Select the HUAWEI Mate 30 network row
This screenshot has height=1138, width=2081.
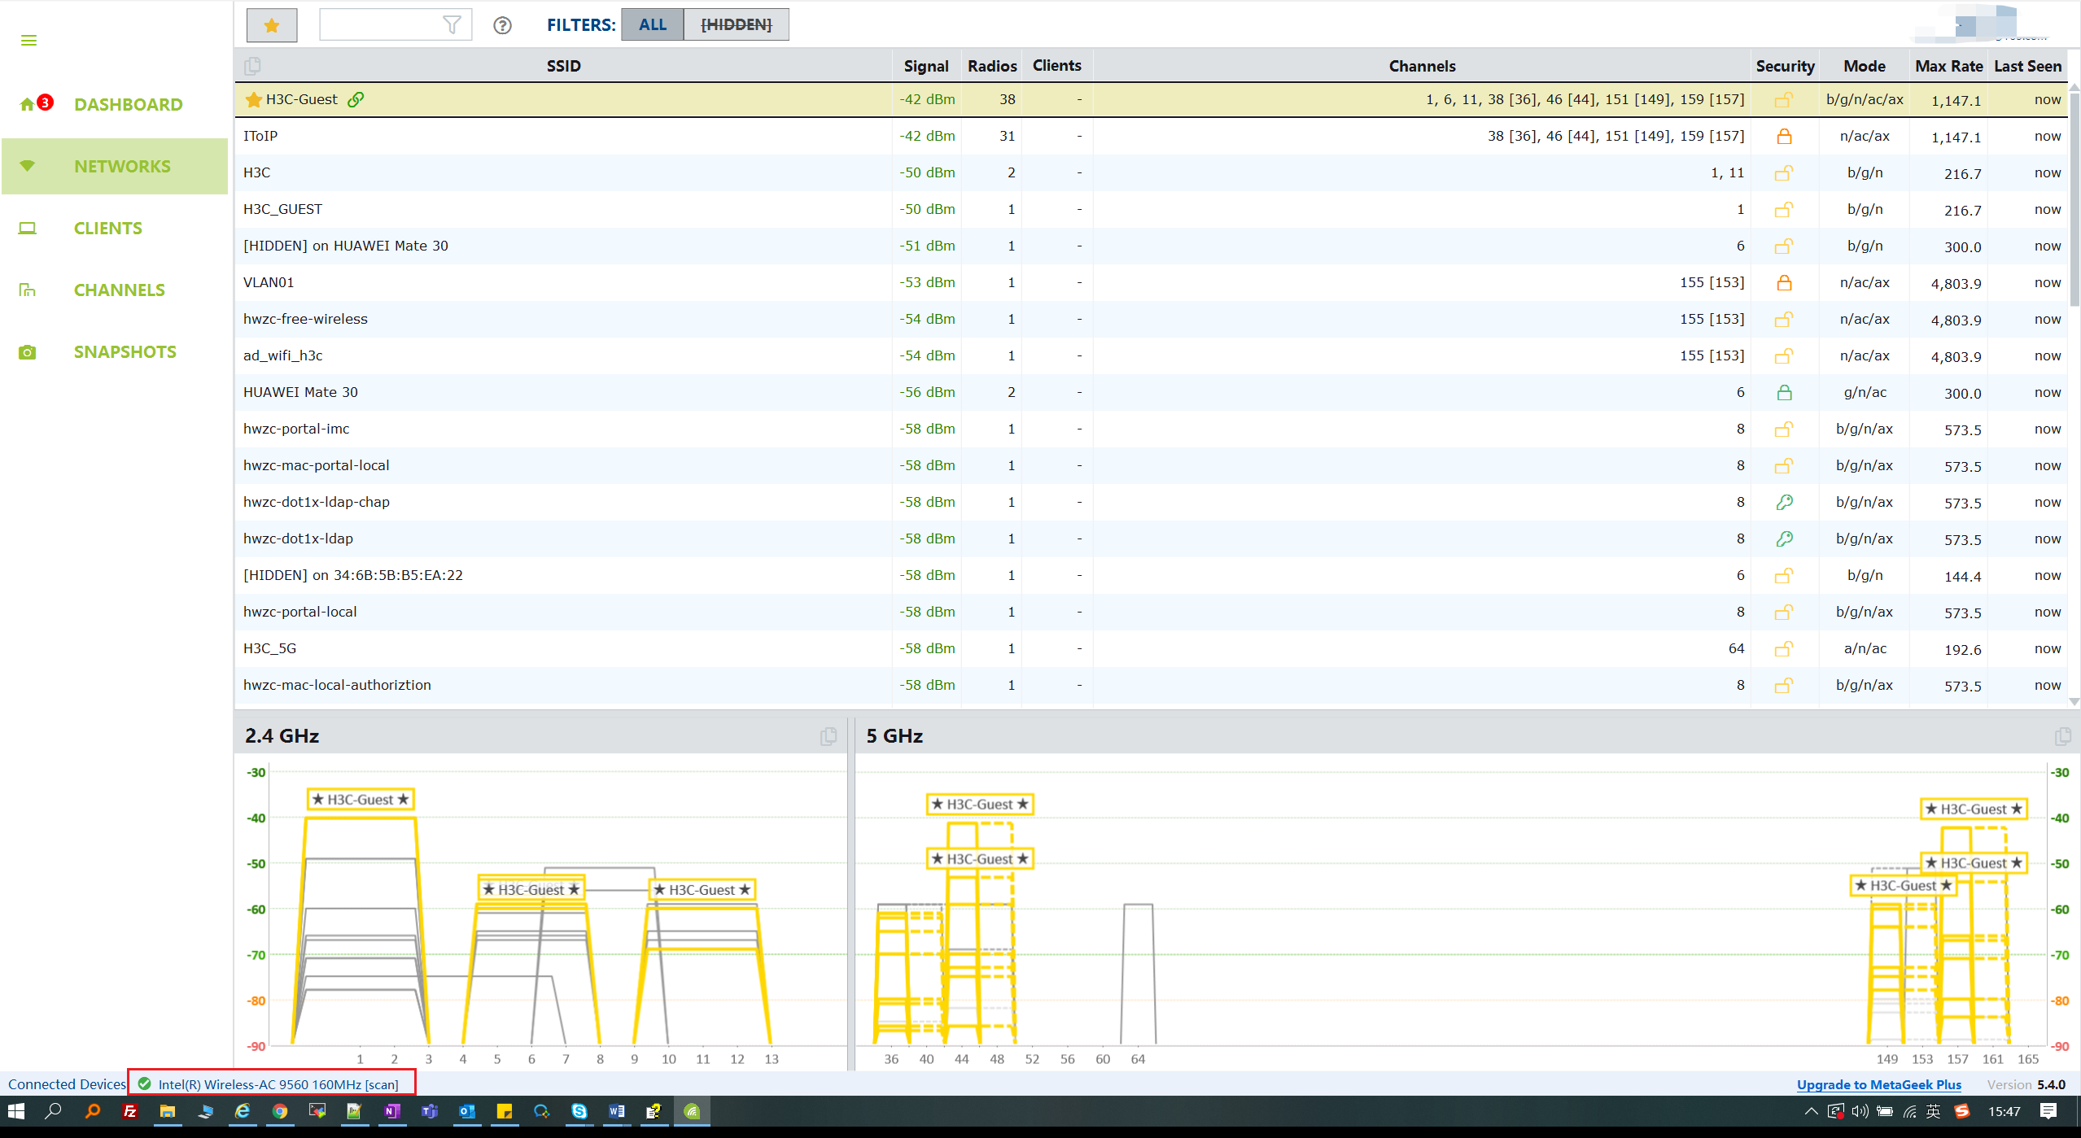tap(1151, 392)
